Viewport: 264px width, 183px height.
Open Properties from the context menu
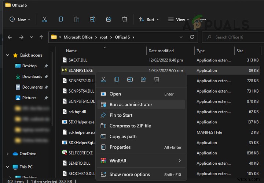click(141, 147)
